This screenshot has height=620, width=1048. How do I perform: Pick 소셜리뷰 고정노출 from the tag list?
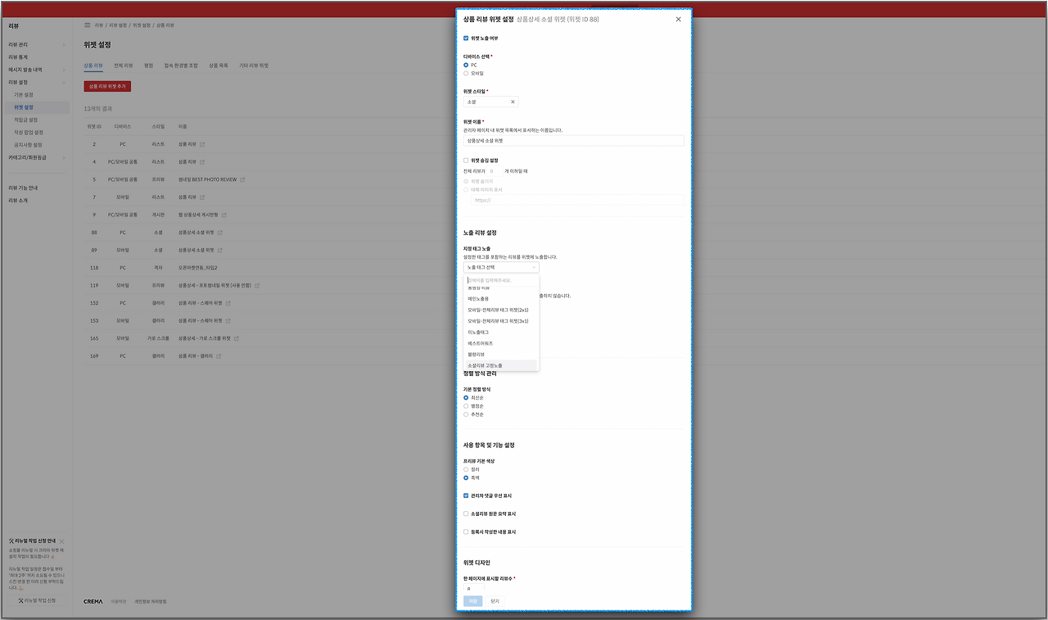click(x=501, y=365)
